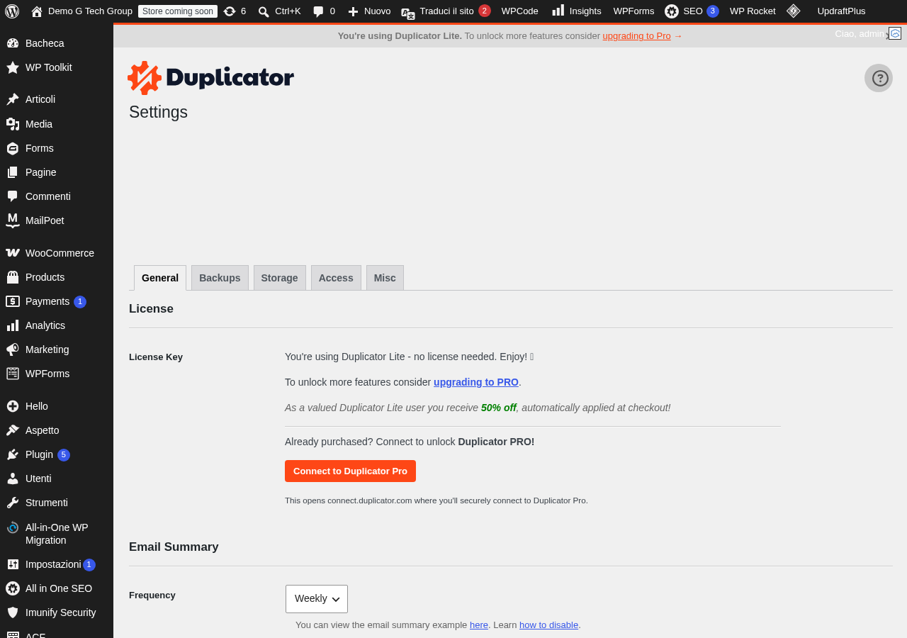Open the WordPress logo menu

coord(12,11)
